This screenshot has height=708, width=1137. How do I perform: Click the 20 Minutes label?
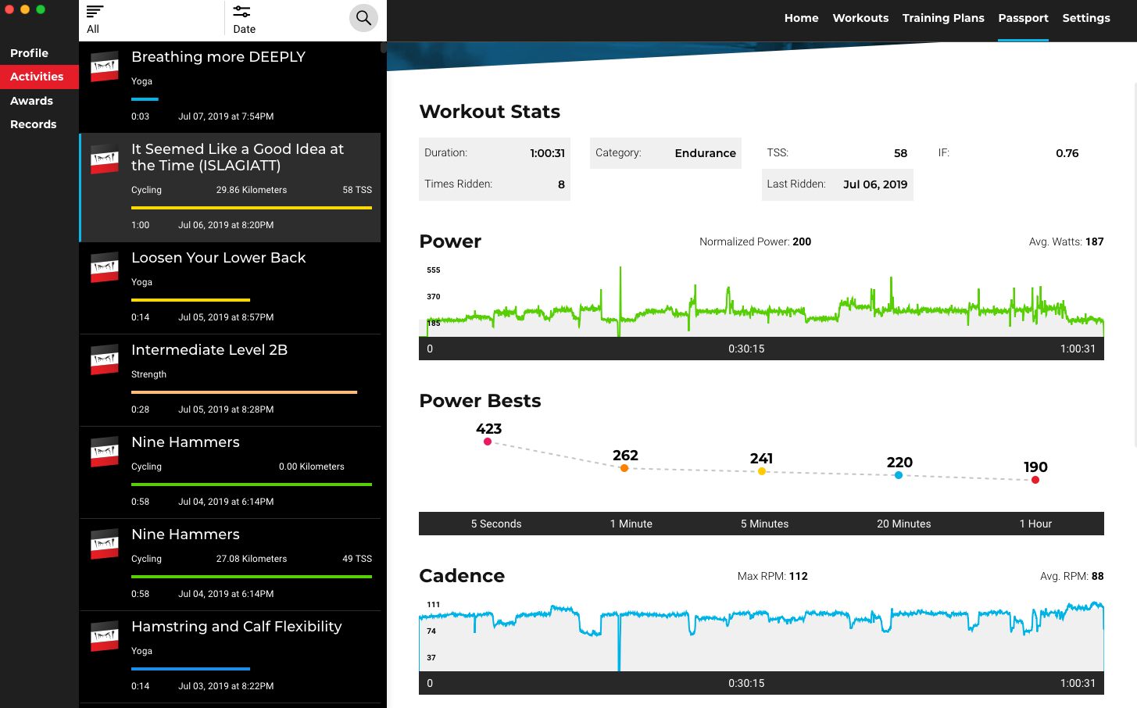pos(903,524)
